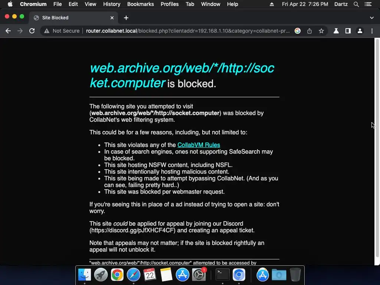
Task: Toggle the side panel icon
Action: coord(348,31)
